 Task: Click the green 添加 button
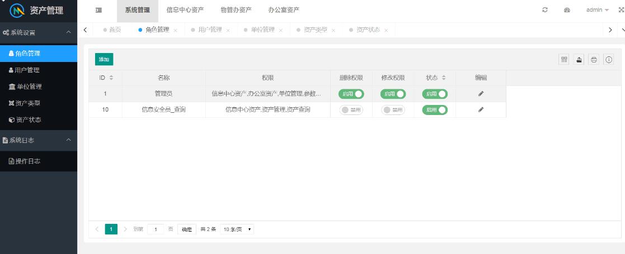tap(104, 59)
